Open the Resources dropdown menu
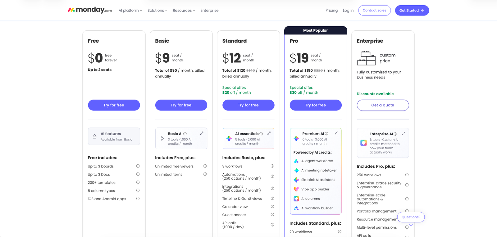497x237 pixels. (184, 11)
